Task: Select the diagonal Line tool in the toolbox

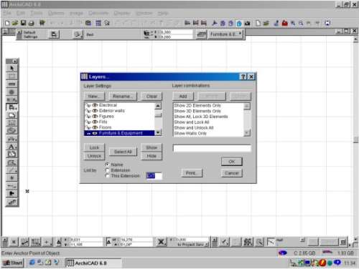Action: [11, 170]
